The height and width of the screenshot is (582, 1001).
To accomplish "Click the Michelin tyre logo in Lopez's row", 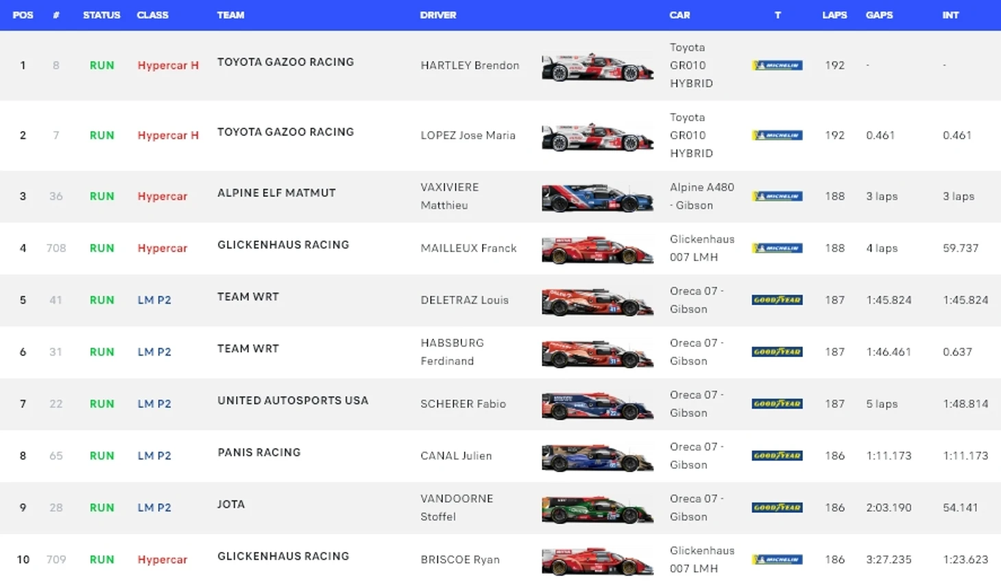I will [777, 135].
